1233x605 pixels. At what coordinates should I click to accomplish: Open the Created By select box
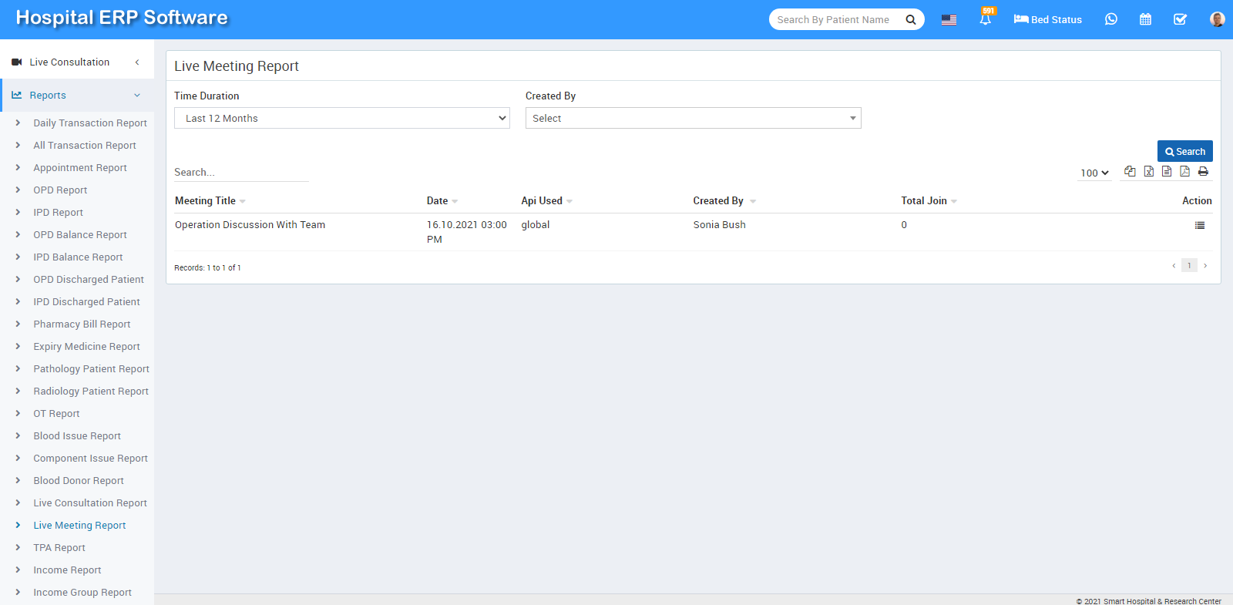(693, 118)
